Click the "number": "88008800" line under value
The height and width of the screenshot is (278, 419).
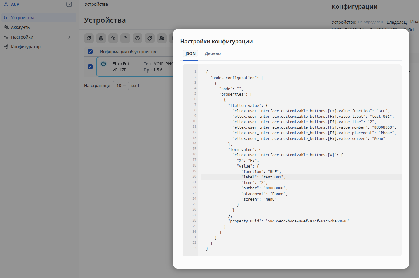point(264,188)
